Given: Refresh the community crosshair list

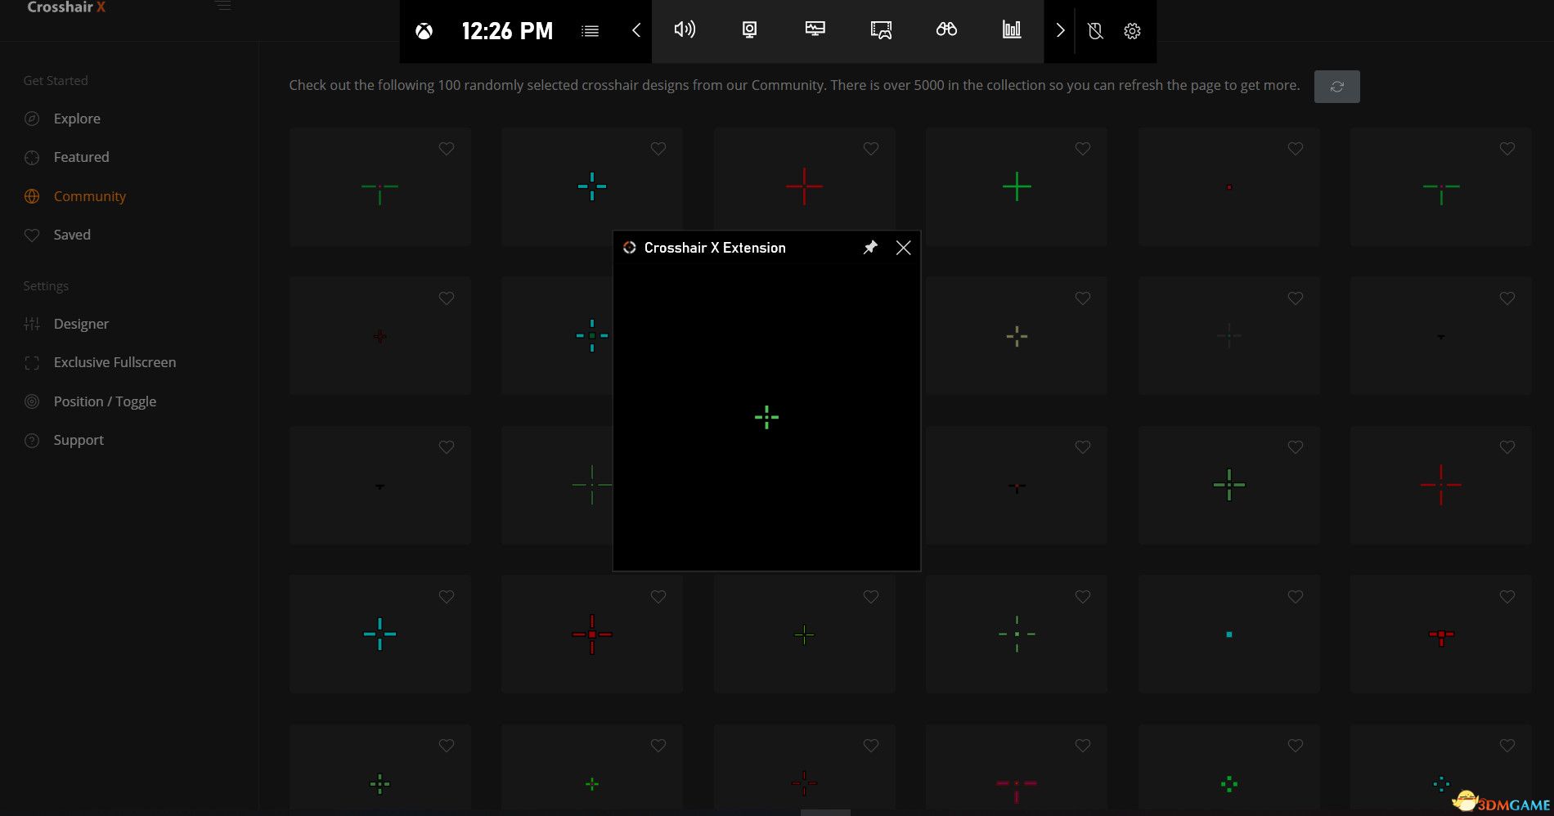Looking at the screenshot, I should [x=1336, y=87].
